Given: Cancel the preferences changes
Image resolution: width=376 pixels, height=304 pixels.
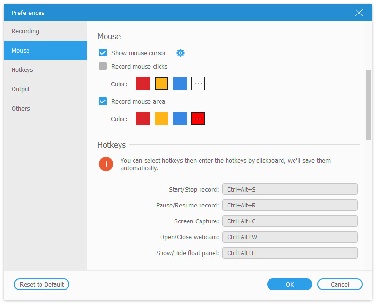Looking at the screenshot, I should 339,285.
